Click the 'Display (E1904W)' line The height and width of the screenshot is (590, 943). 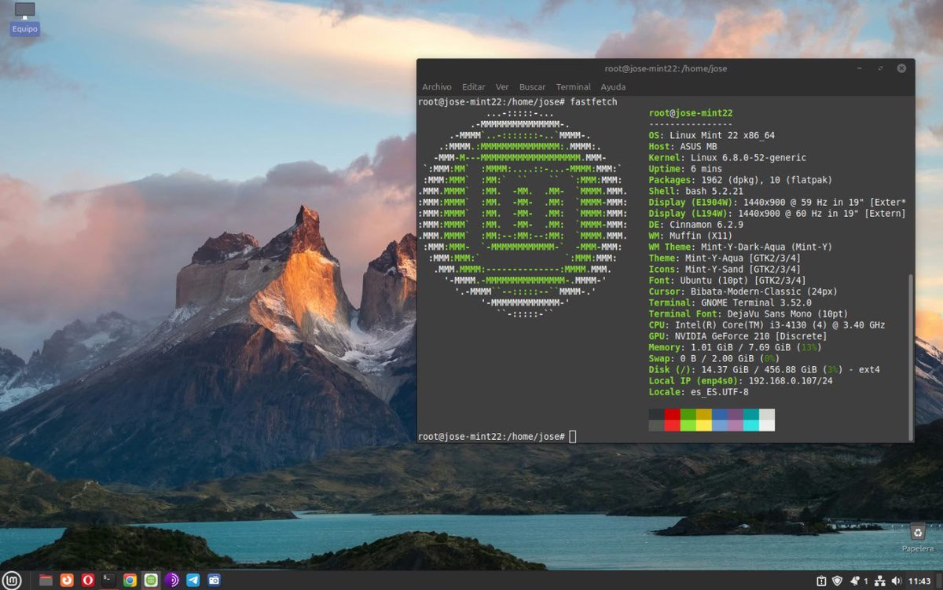[x=777, y=203]
